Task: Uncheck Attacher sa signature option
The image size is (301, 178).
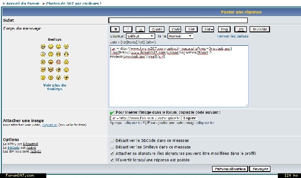Action: (112, 153)
